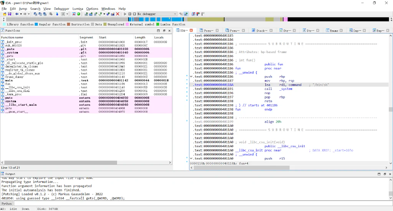Open the dropdown beside the boxed A icon
The image size is (393, 211).
click(67, 14)
